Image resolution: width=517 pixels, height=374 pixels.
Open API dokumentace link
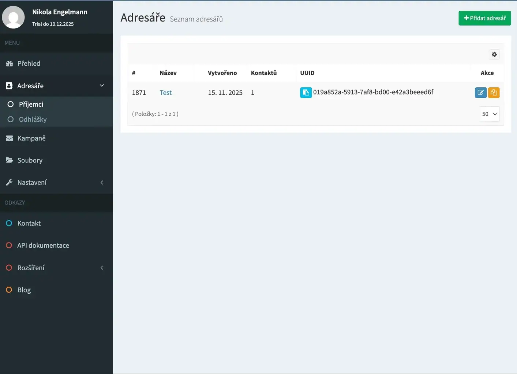tap(43, 245)
